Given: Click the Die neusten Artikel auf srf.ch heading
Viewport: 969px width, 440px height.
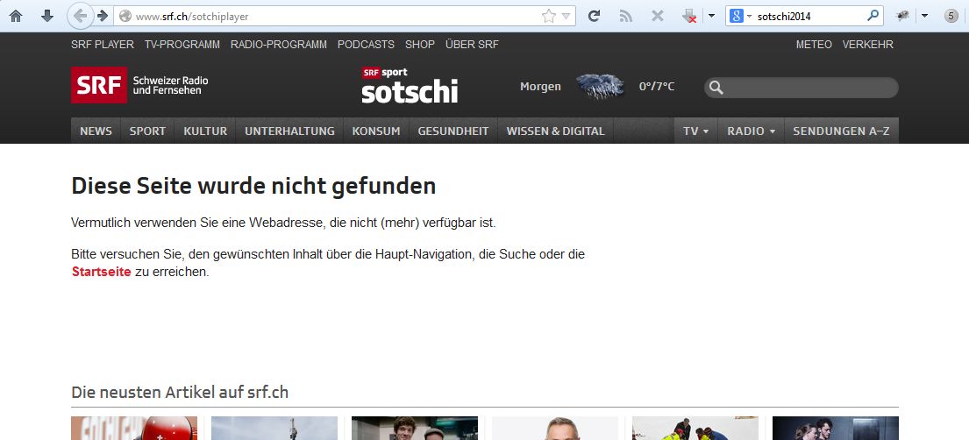Looking at the screenshot, I should point(180,392).
